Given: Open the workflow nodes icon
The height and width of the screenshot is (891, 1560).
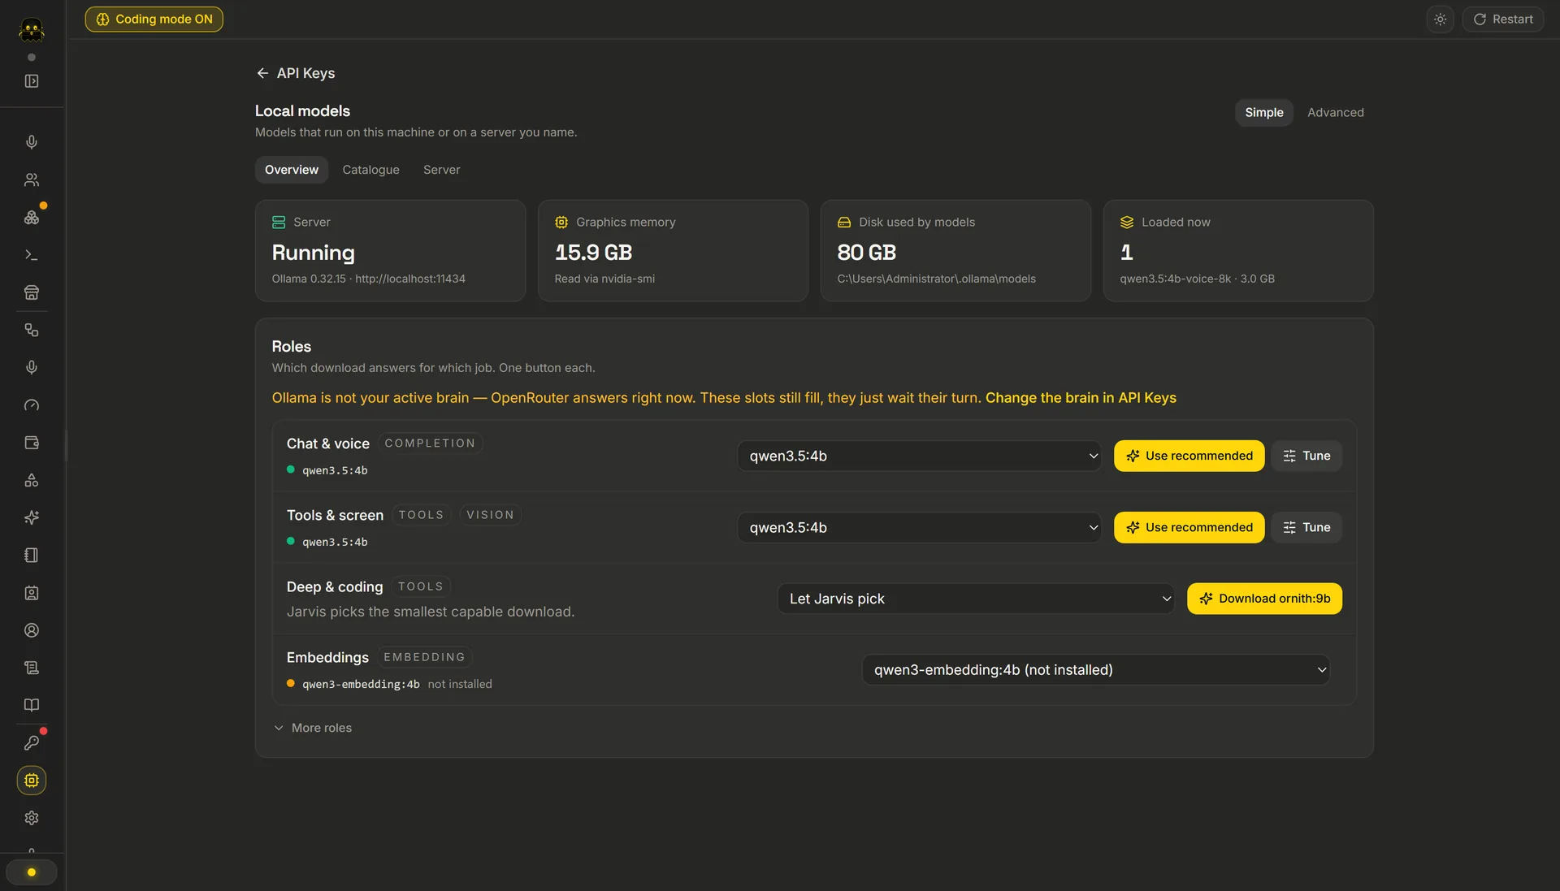Looking at the screenshot, I should pos(32,330).
